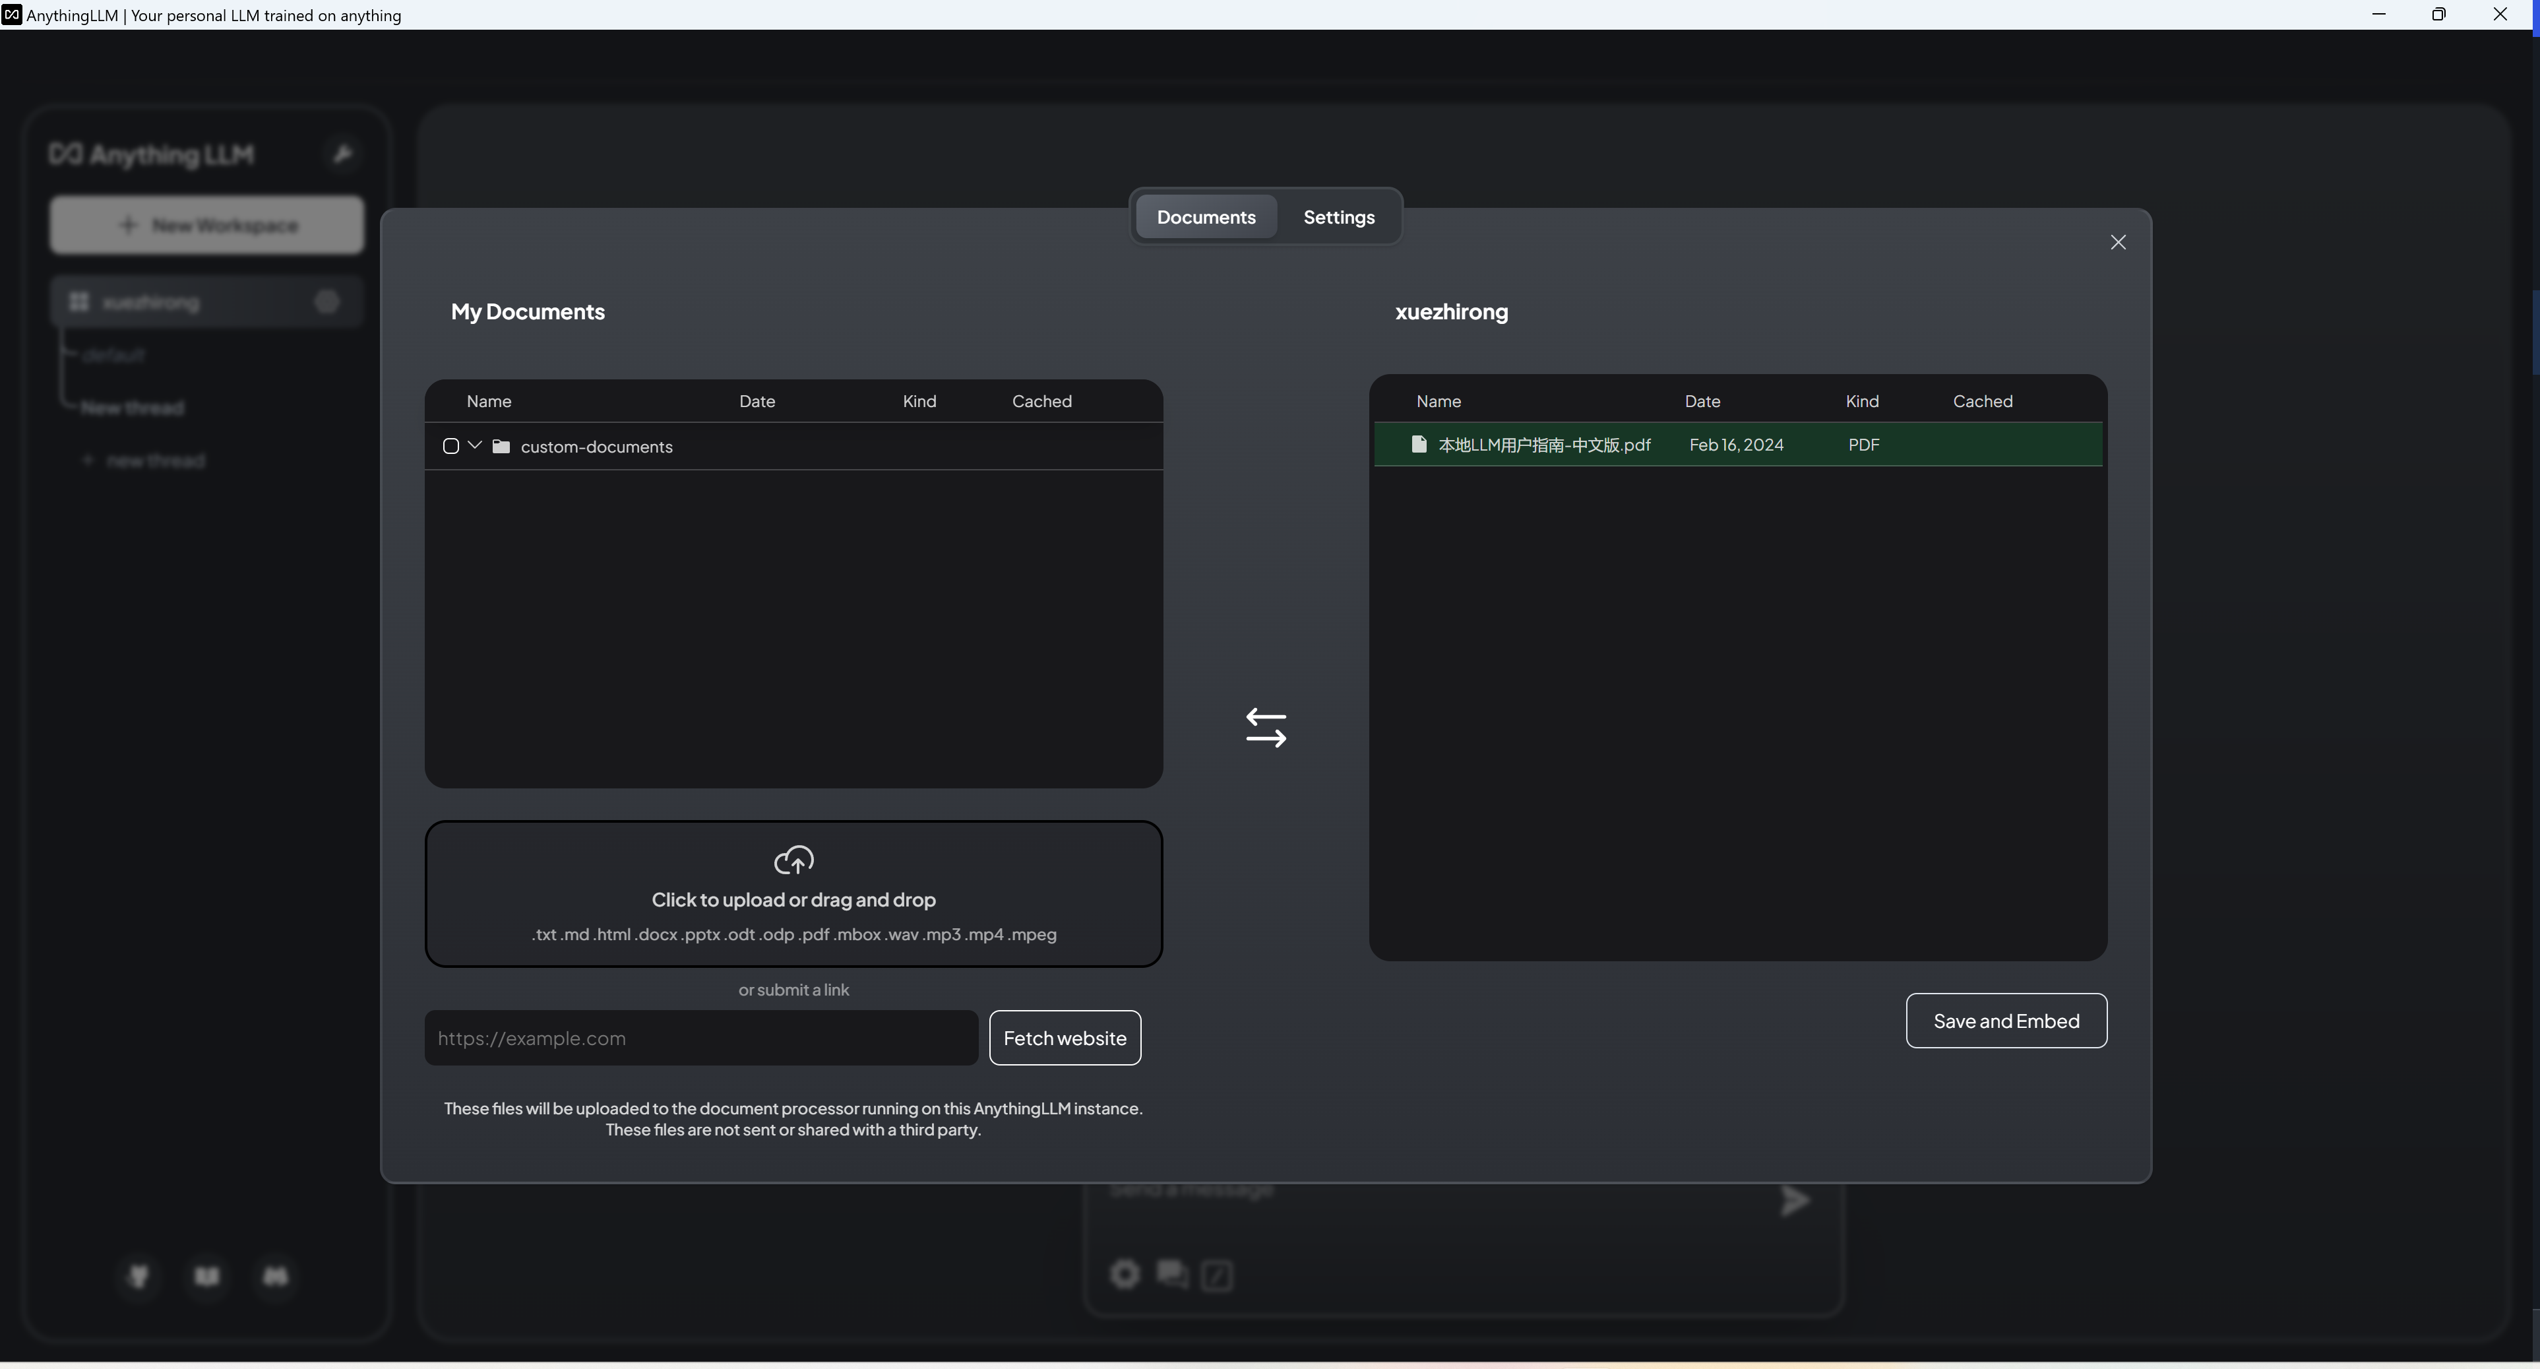Select the 本地LLM用户指南-中文版.pdf row
The width and height of the screenshot is (2540, 1369).
[x=1737, y=445]
